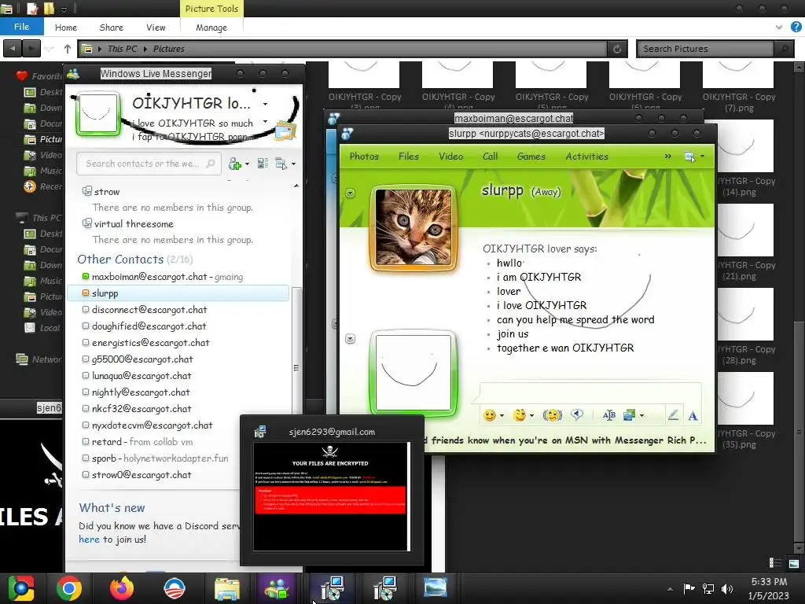Open the smiley emoticon picker in chat
This screenshot has width=805, height=604.
(x=490, y=415)
